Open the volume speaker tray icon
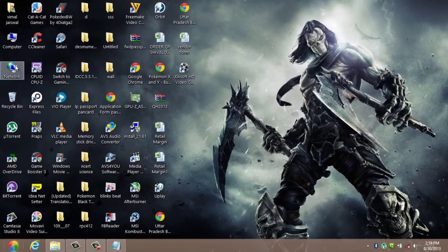Screen dimensions: 448x252 point(416,246)
